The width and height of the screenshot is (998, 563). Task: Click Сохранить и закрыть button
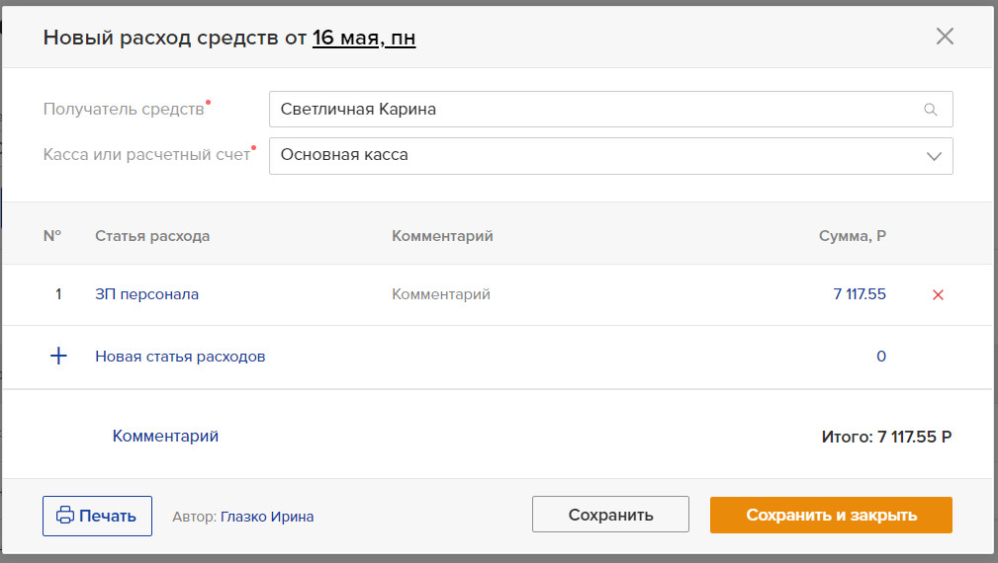[831, 515]
